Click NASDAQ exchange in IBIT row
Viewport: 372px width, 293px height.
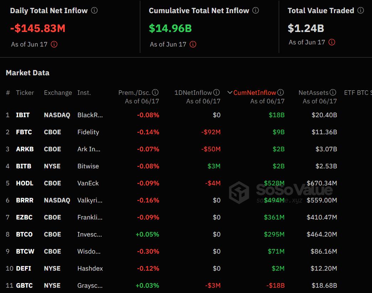[x=57, y=115]
